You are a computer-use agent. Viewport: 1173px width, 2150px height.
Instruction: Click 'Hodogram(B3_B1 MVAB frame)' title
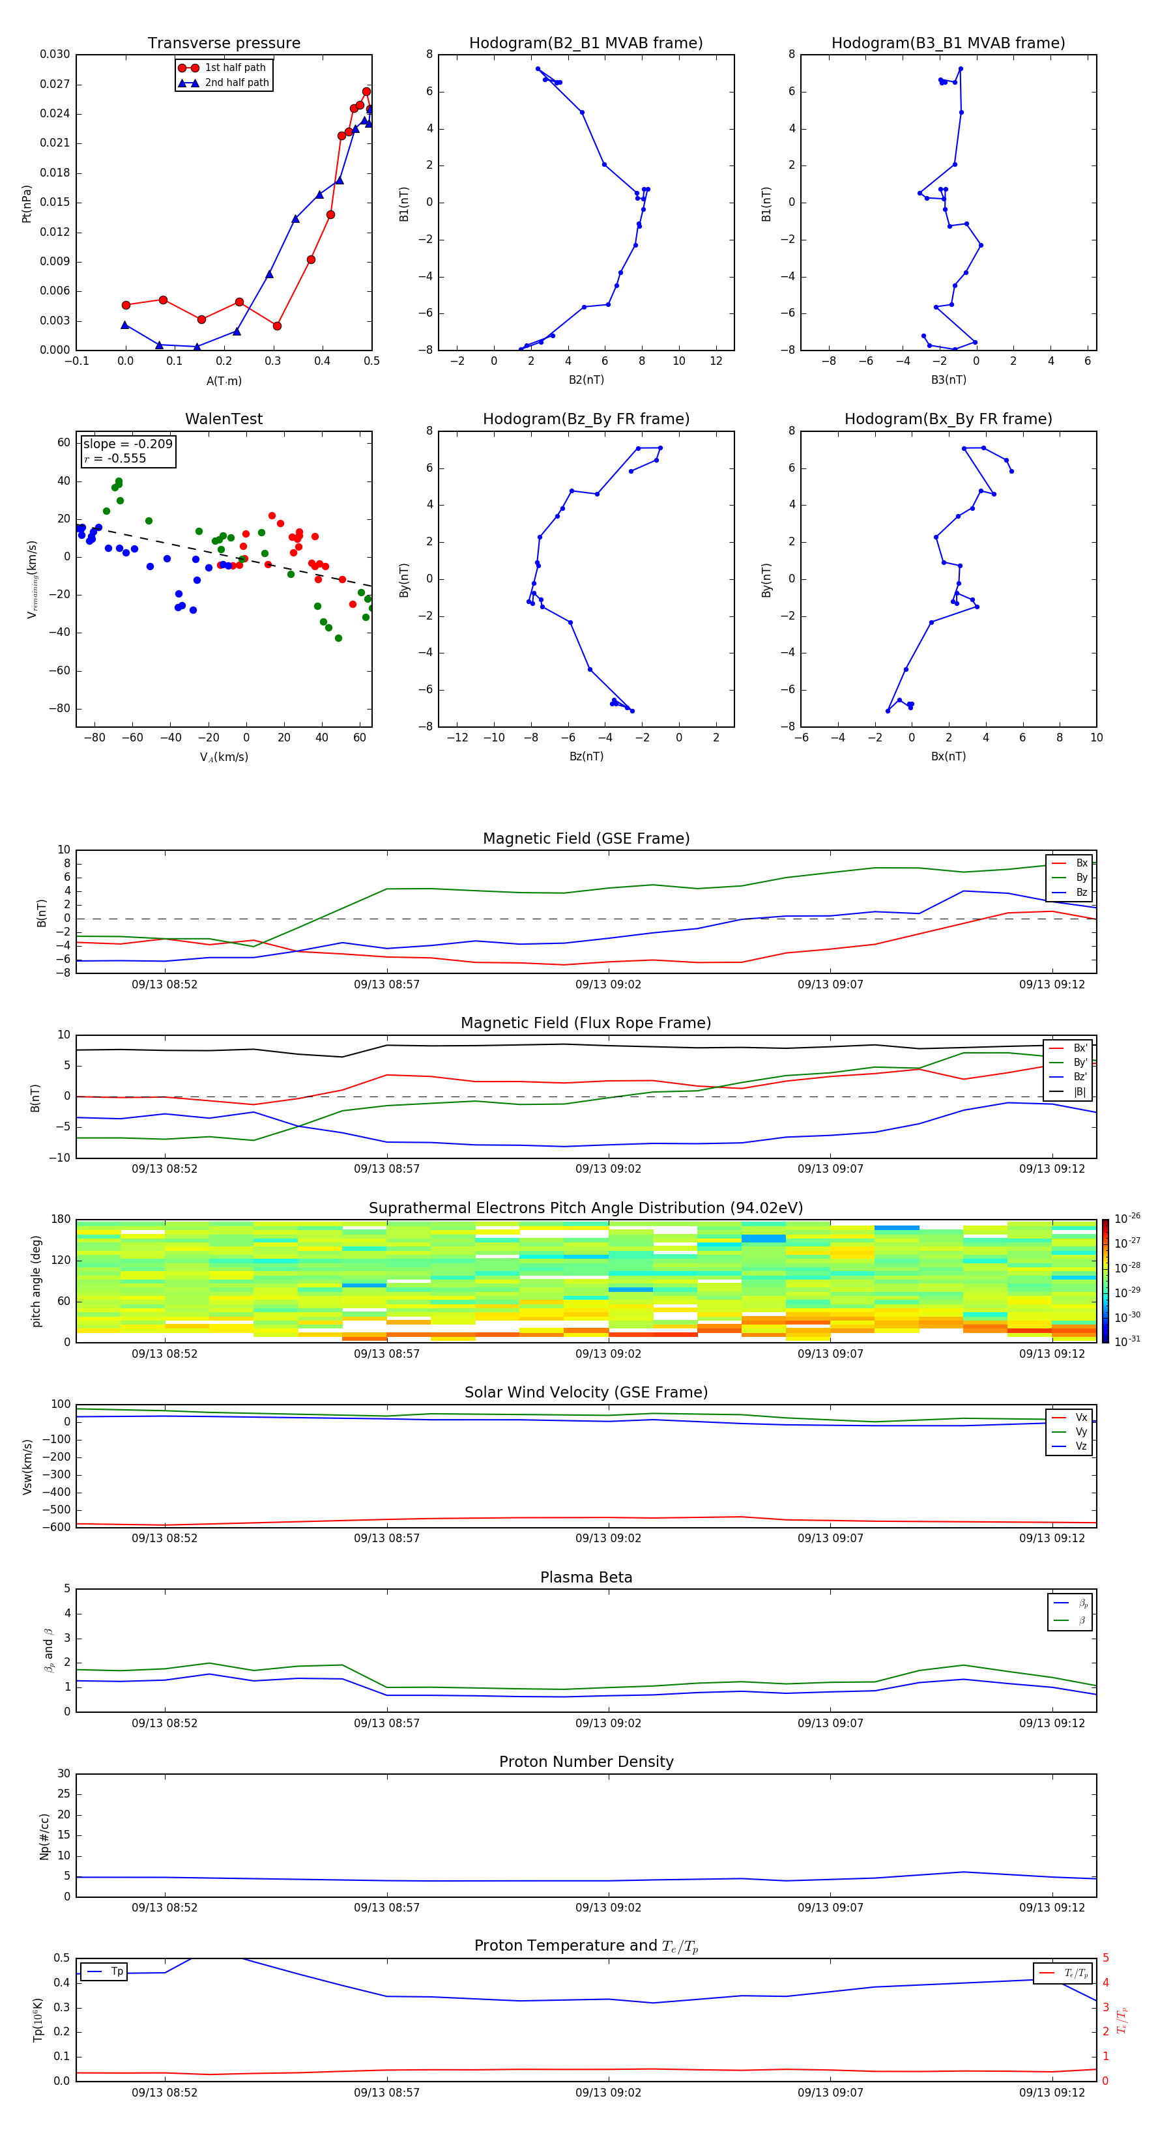click(x=948, y=44)
